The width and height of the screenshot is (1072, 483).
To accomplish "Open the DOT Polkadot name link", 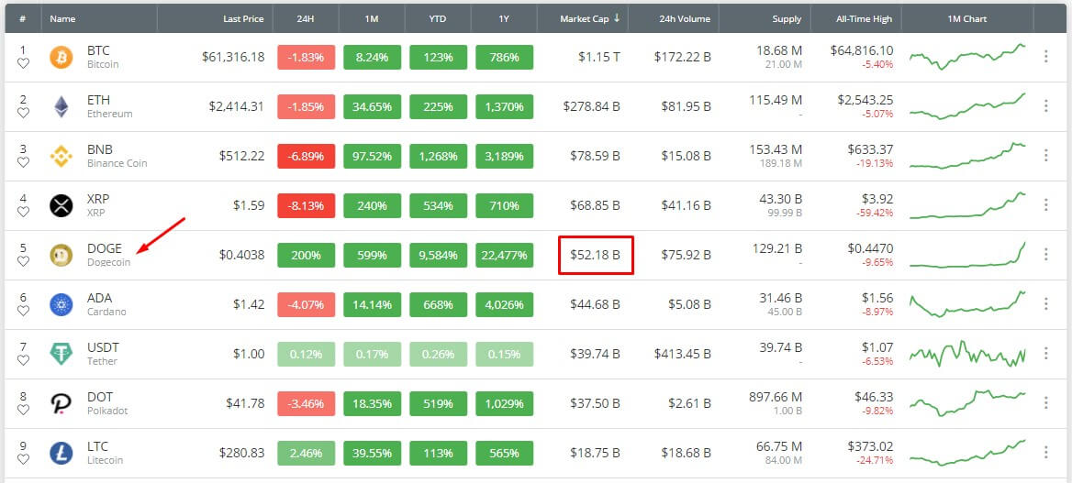I will coord(107,404).
